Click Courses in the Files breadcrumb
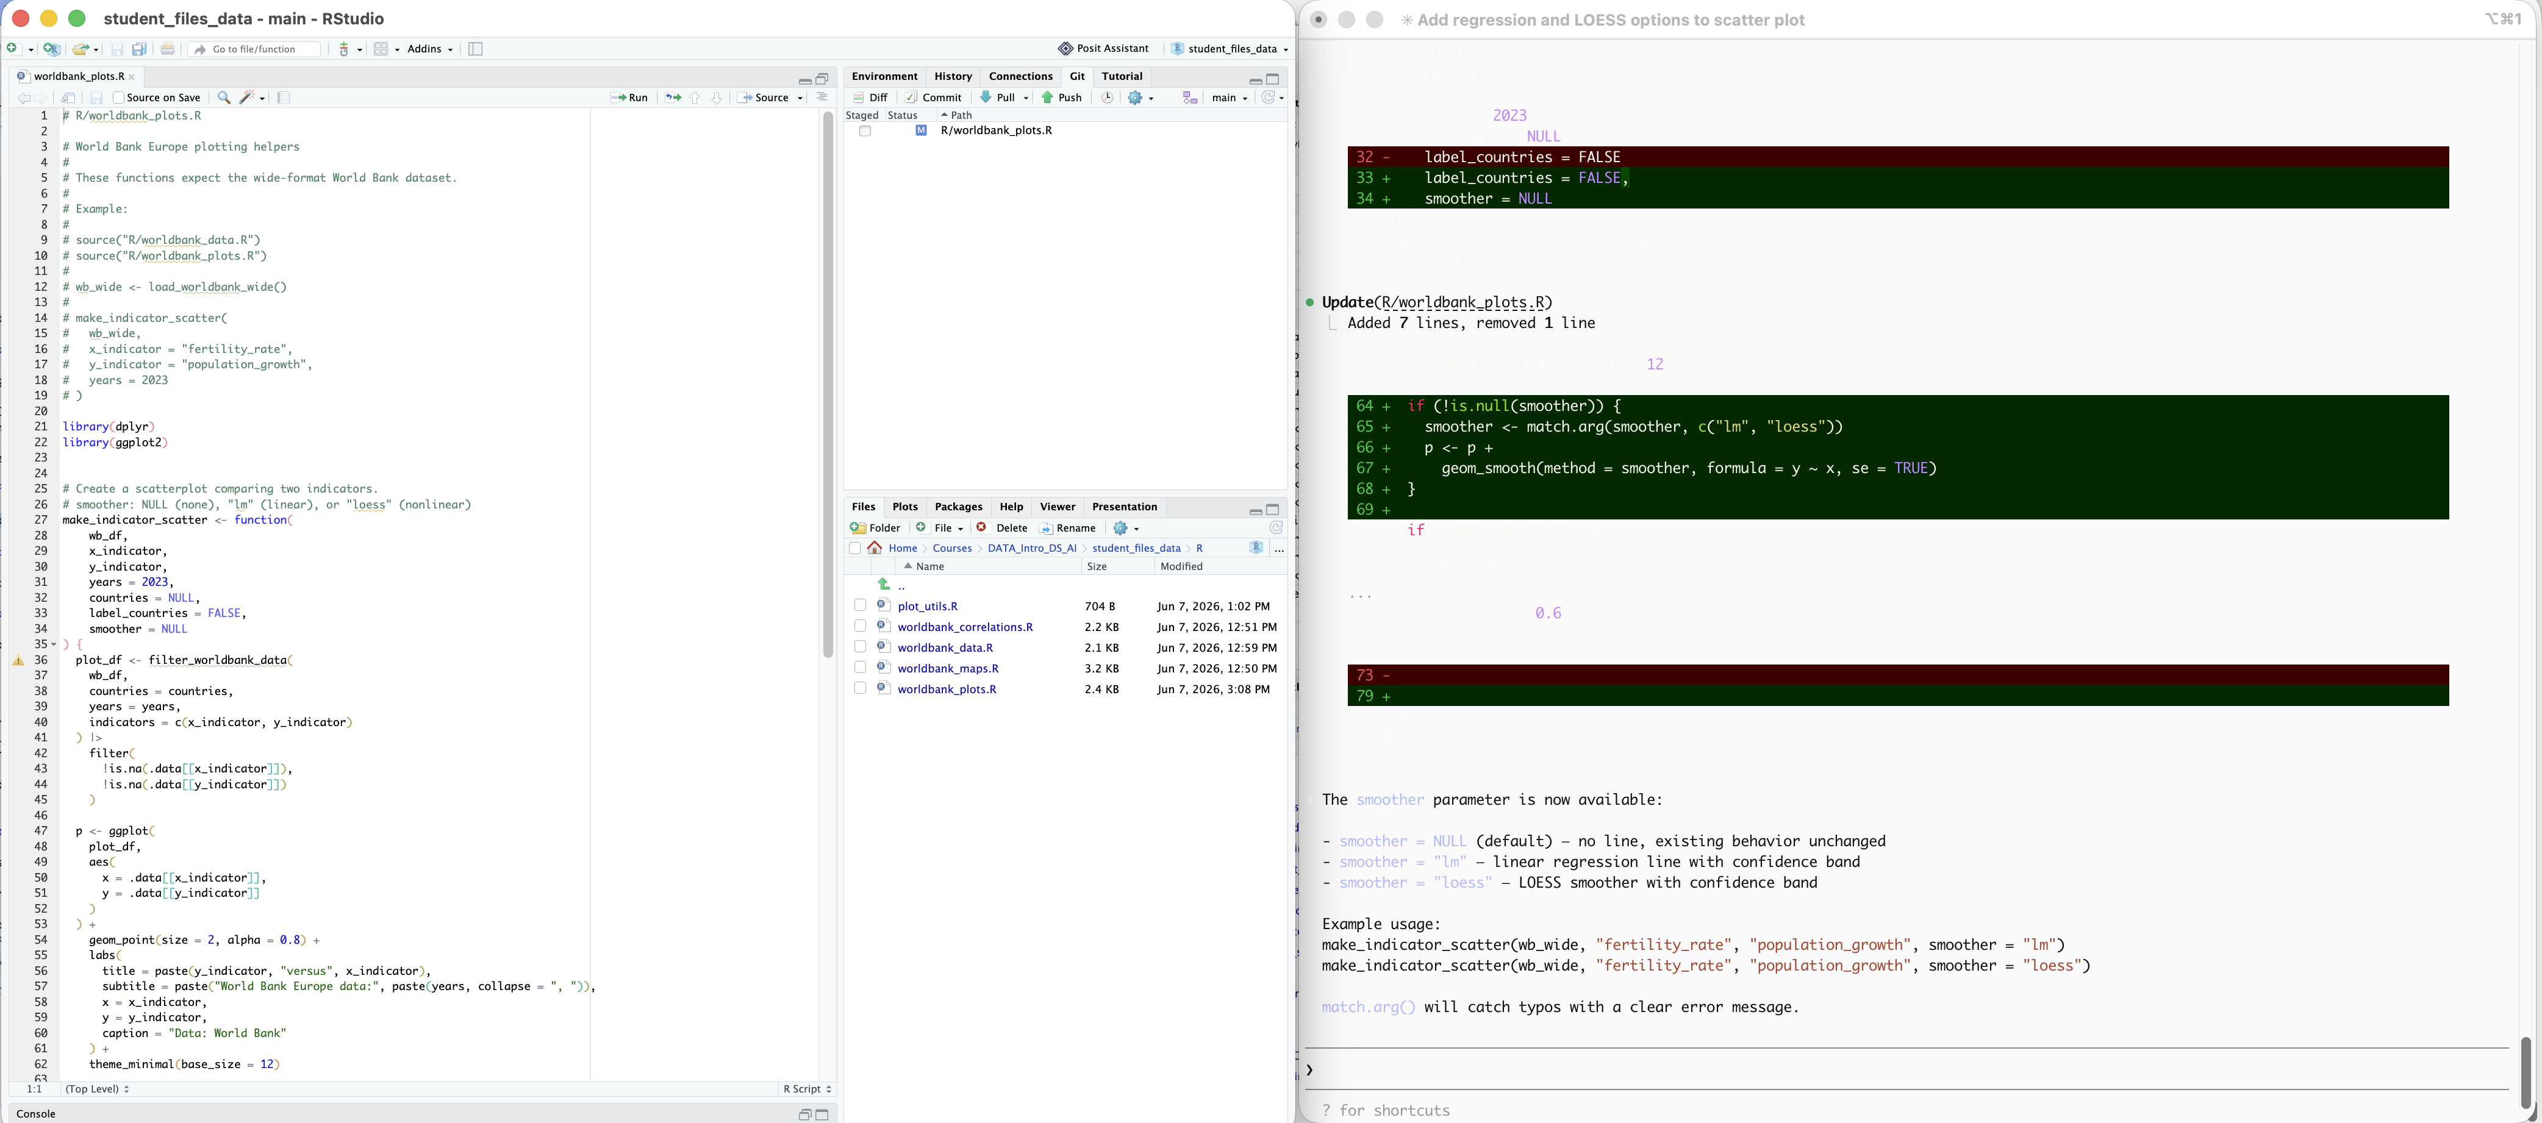 951,547
